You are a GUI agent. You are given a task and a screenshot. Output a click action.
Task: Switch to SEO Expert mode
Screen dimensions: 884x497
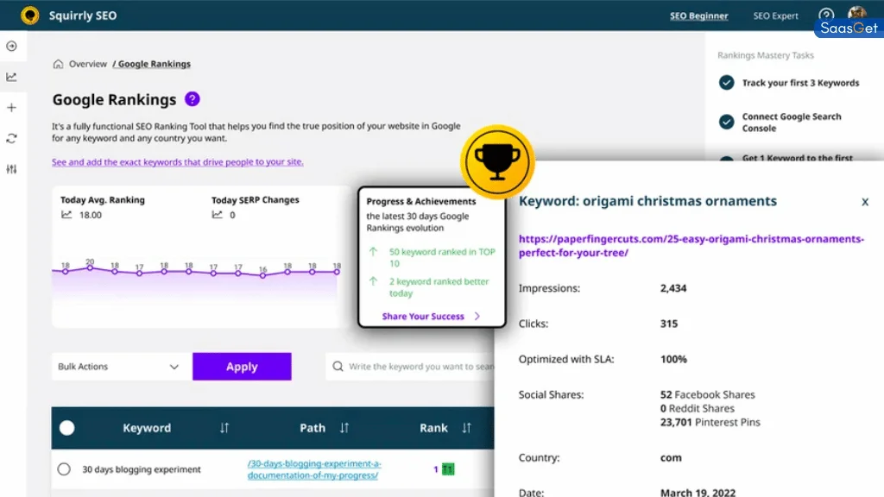coord(776,16)
